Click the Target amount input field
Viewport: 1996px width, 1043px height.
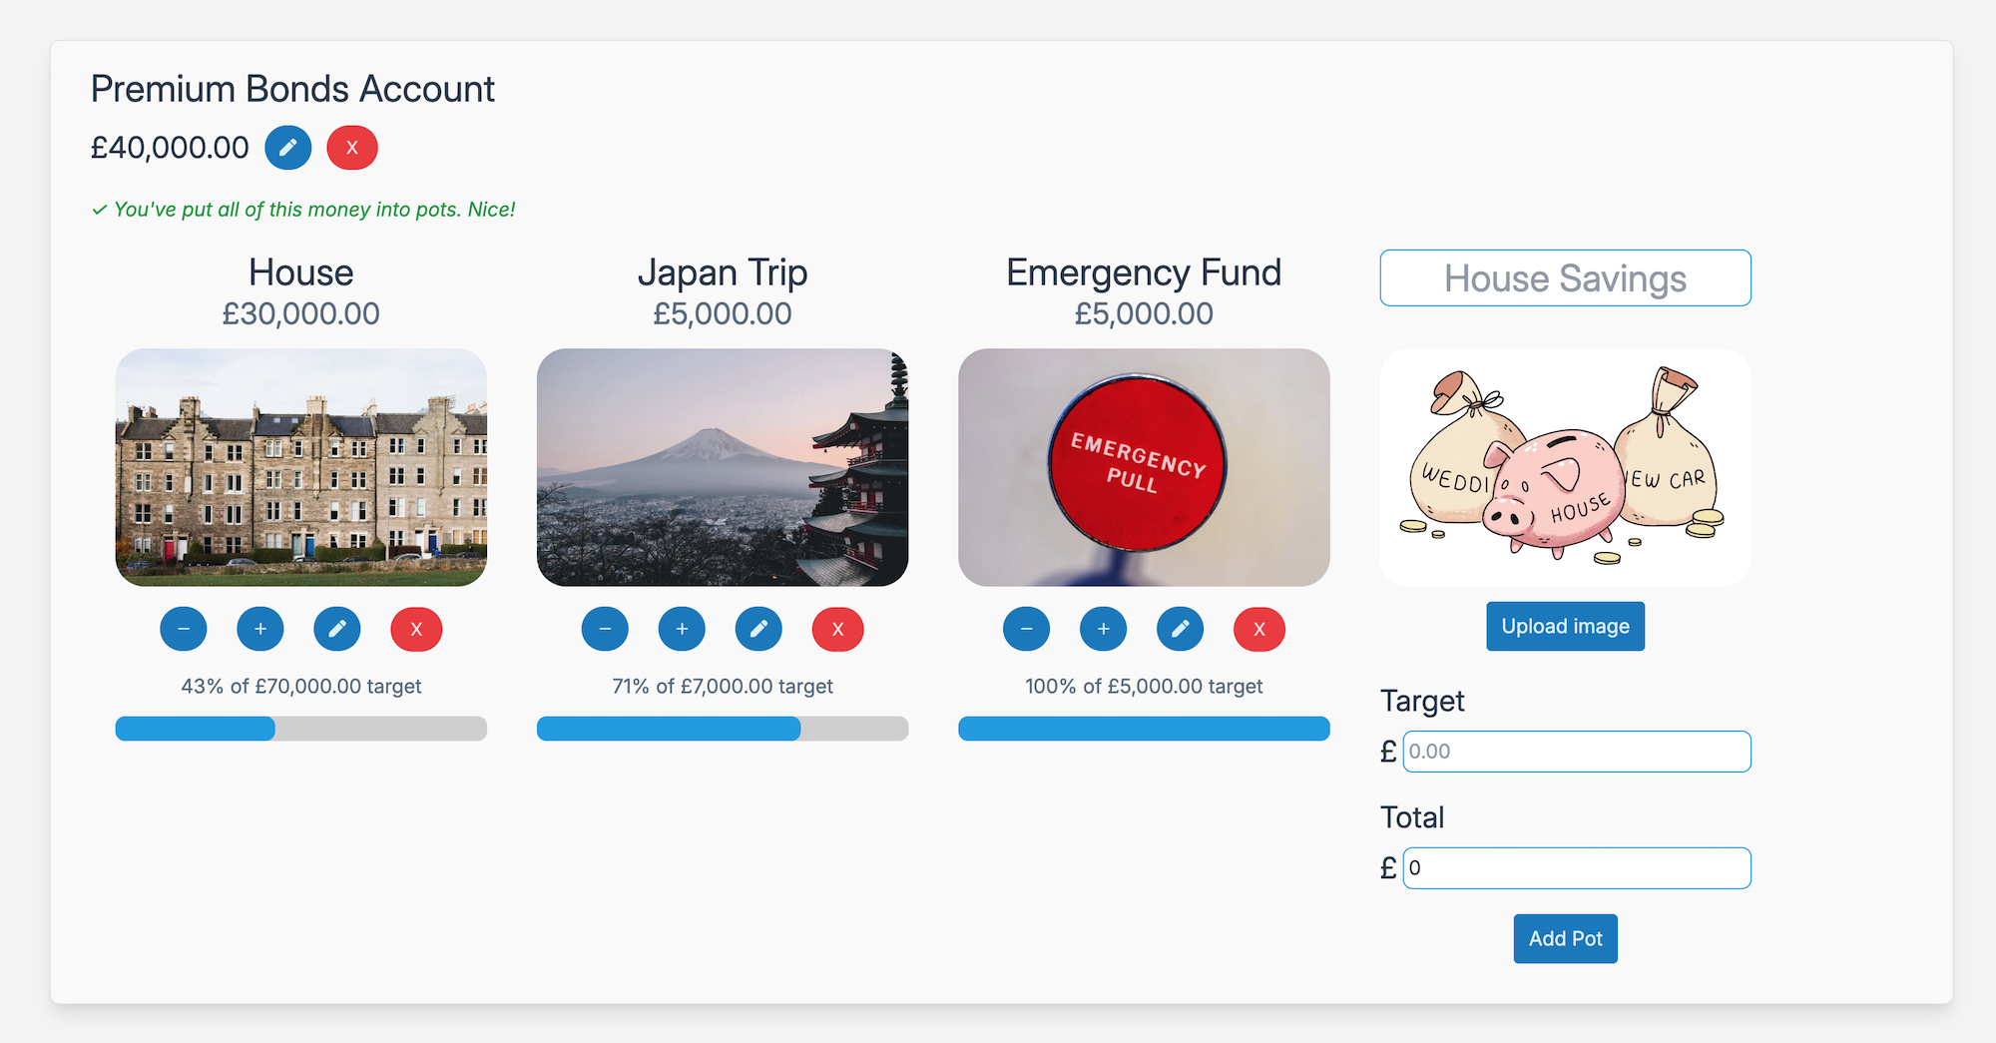click(1576, 752)
